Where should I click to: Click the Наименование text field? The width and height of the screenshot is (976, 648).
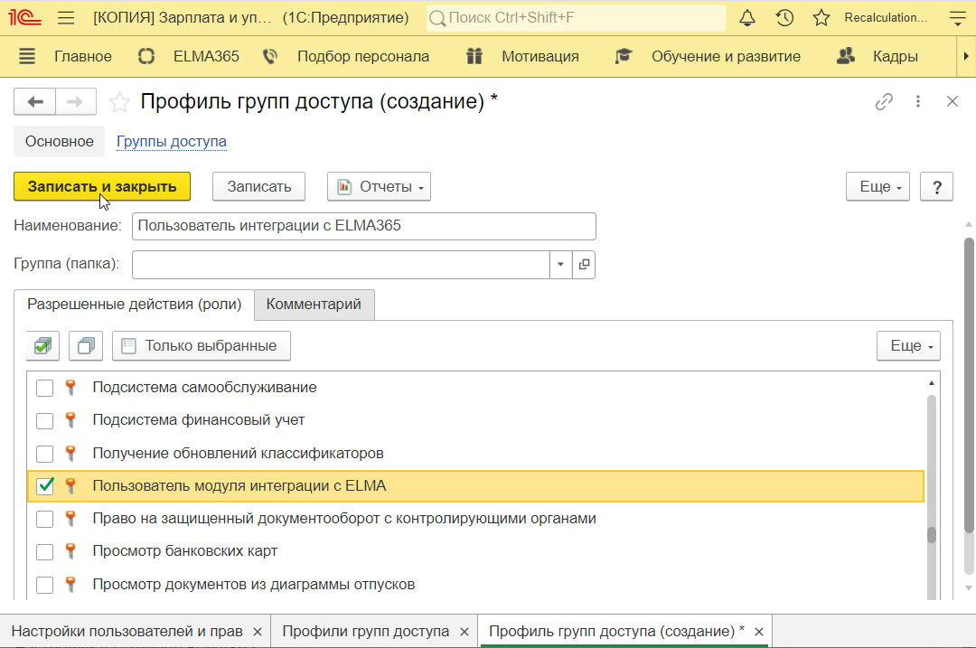pos(363,226)
